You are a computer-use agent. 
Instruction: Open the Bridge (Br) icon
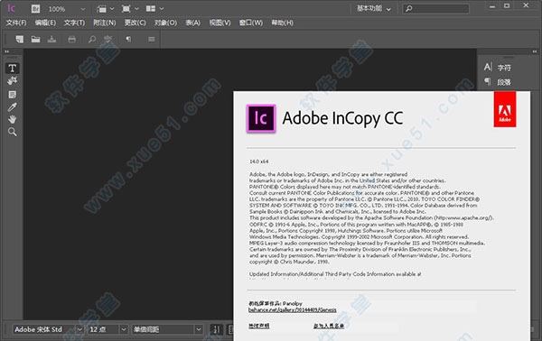(x=35, y=9)
